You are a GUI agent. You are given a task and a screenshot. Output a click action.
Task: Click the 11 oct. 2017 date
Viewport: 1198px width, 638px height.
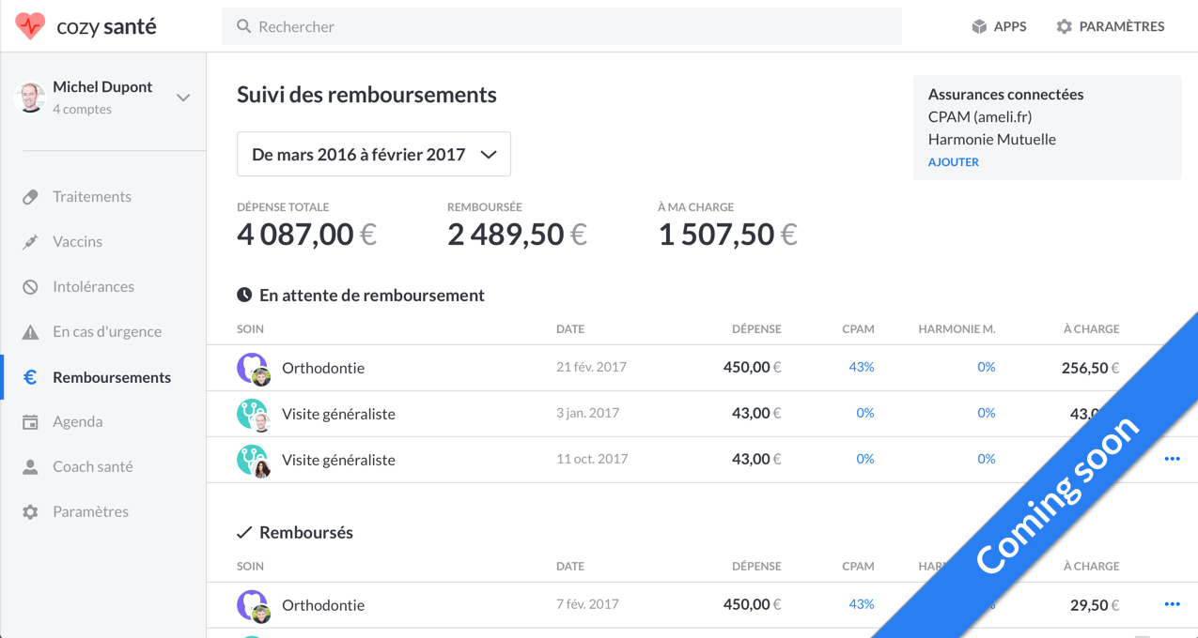point(592,459)
